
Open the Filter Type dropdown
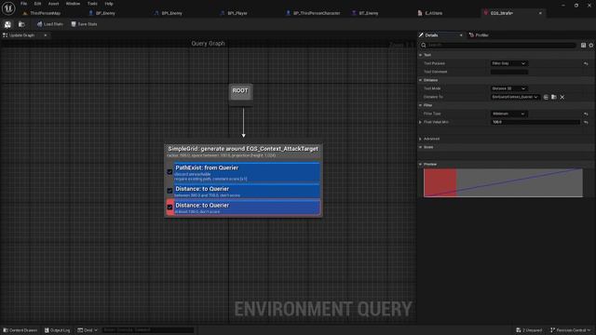(508, 114)
